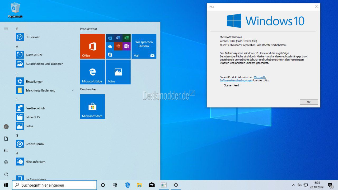Open the Microsoft-Softwarelizenzbedingungen link

click(243, 79)
